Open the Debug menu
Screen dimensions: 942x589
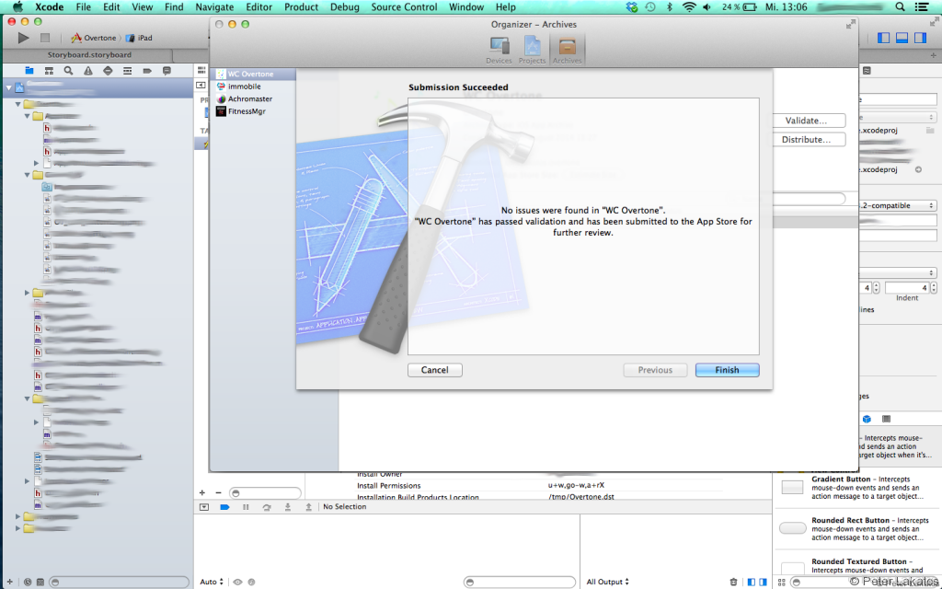tap(345, 7)
